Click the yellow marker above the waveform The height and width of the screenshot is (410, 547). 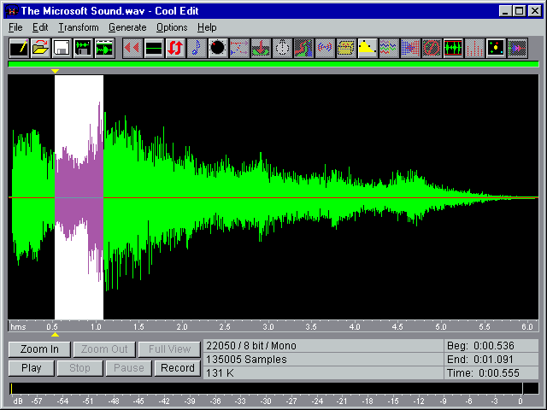[55, 71]
